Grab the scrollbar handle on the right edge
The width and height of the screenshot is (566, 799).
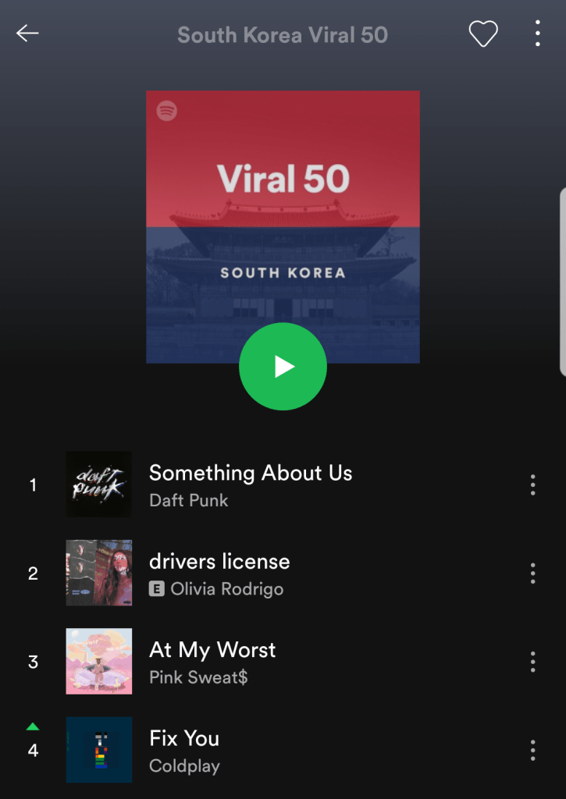(563, 282)
